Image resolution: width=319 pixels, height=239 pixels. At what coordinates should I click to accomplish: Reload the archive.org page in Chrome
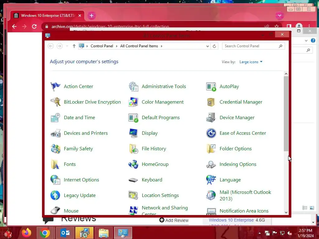click(x=34, y=26)
